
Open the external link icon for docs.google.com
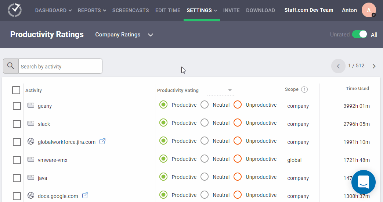click(x=85, y=196)
